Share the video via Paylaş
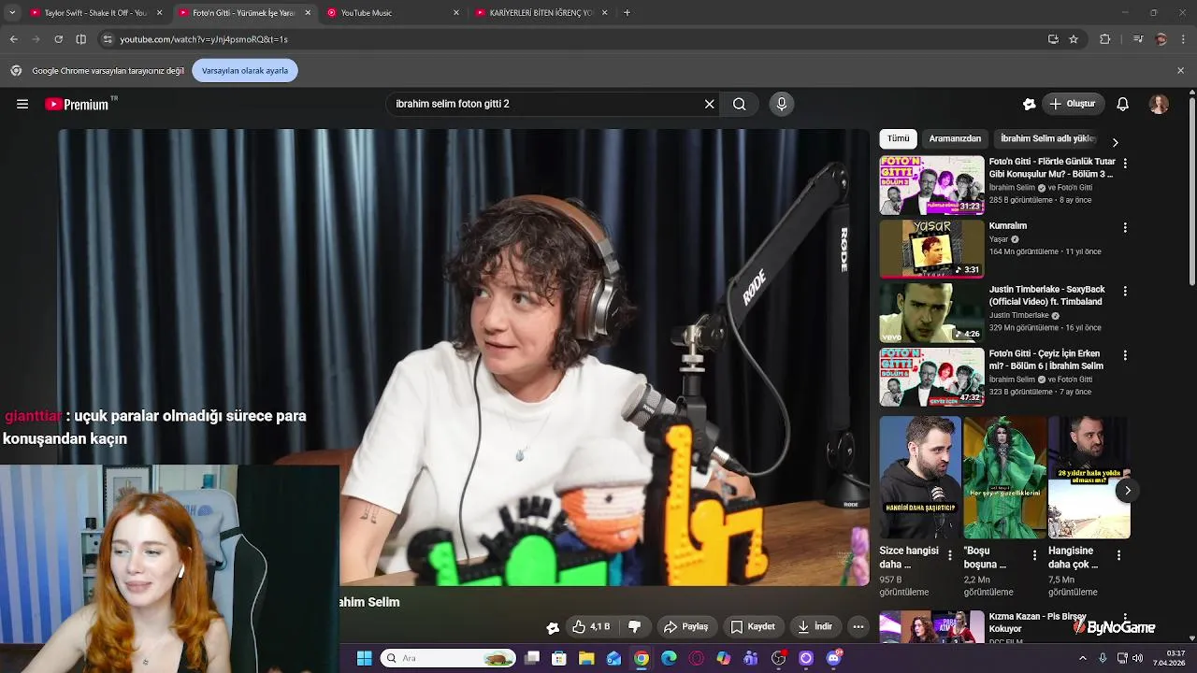The image size is (1197, 673). [x=685, y=626]
